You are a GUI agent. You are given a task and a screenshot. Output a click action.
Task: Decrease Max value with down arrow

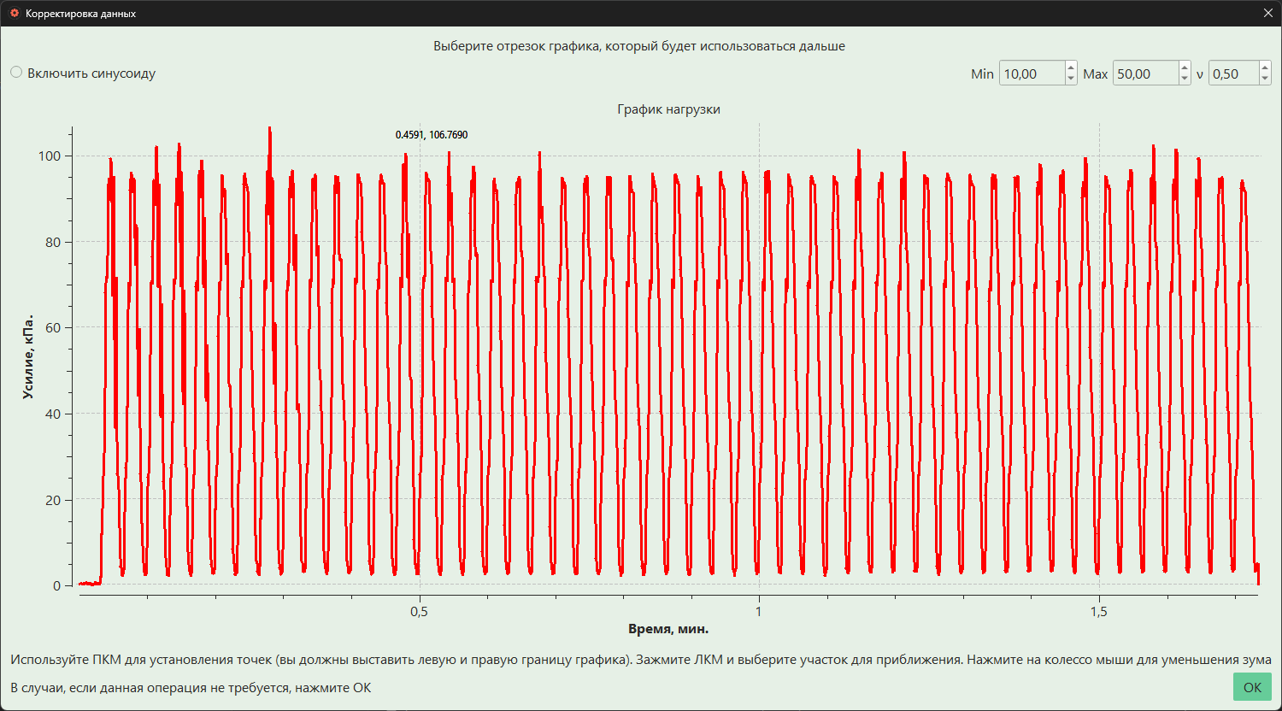[x=1185, y=79]
